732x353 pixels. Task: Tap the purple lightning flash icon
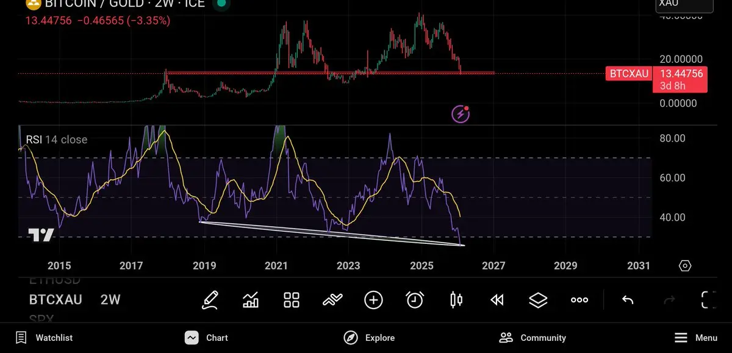460,113
